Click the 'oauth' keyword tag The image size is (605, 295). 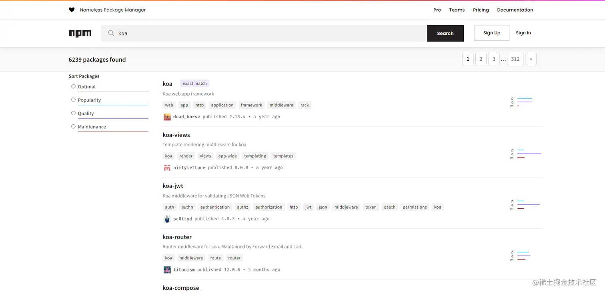coord(390,207)
